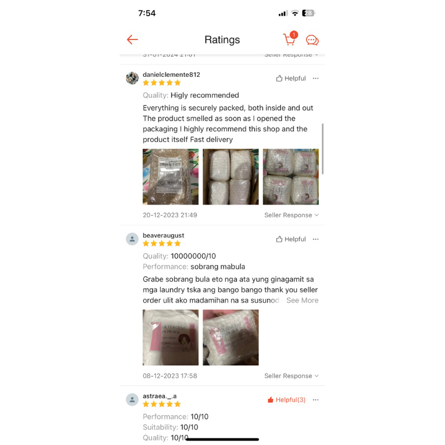This screenshot has width=445, height=445.
Task: Open the username danielclemente812
Action: coord(171,75)
